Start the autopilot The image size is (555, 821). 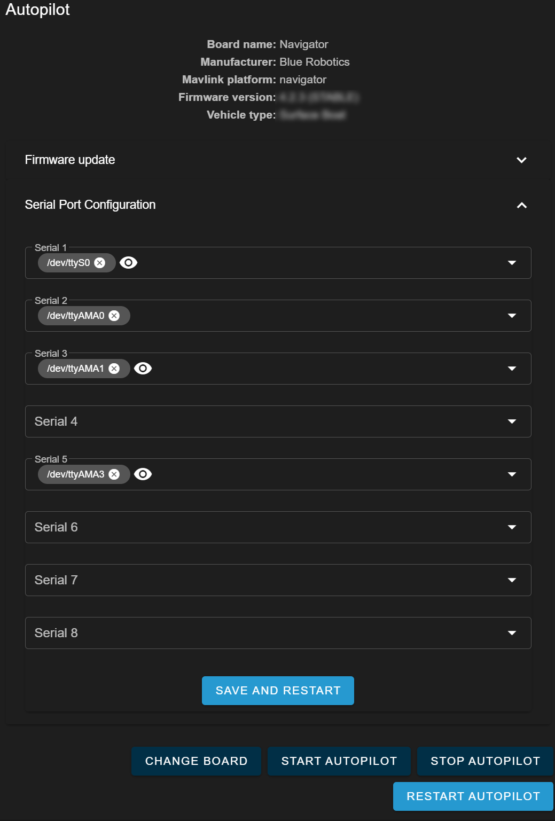tap(339, 761)
